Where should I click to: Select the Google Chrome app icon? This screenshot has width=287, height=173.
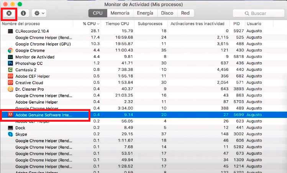[10, 51]
